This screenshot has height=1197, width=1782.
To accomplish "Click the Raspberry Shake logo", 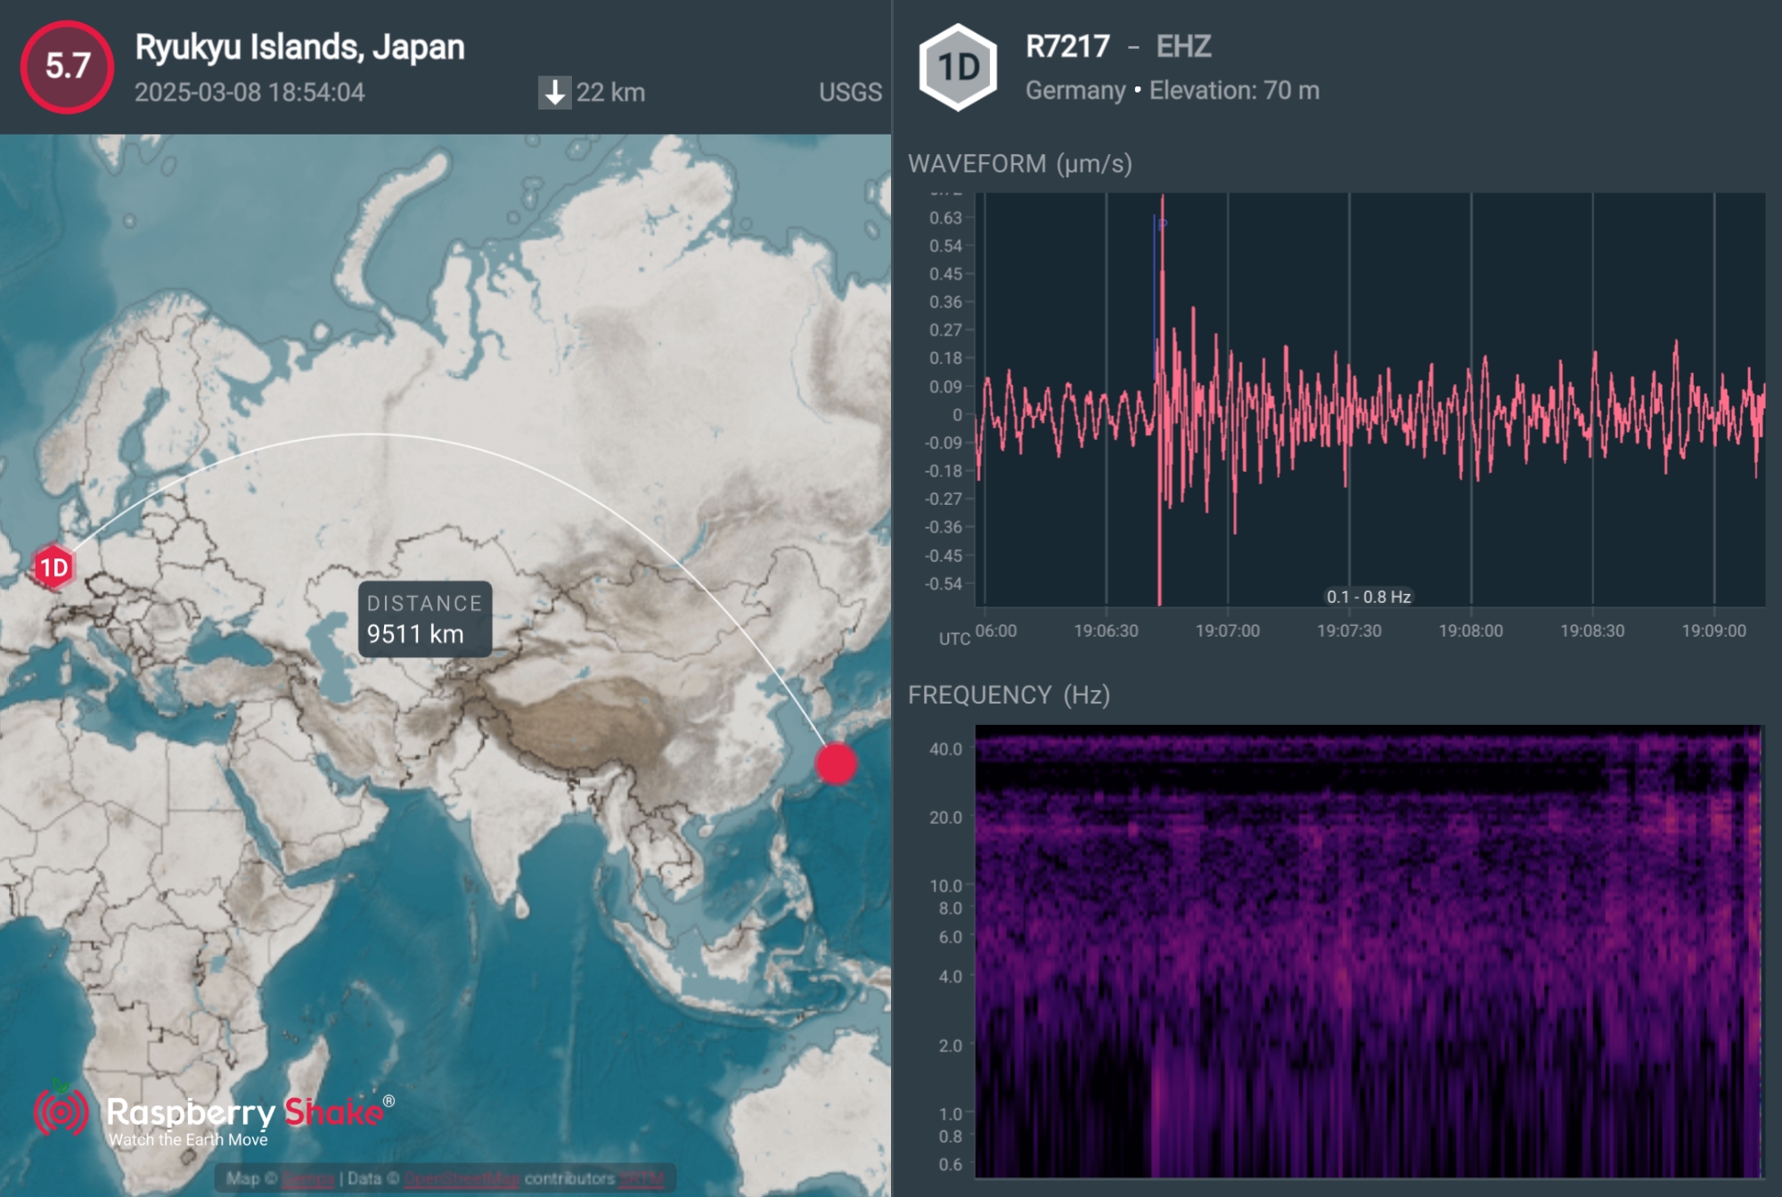I will [214, 1113].
